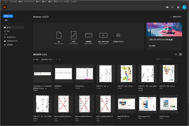Click the 今すぐ試す link
This screenshot has height=126, width=189.
(152, 46)
